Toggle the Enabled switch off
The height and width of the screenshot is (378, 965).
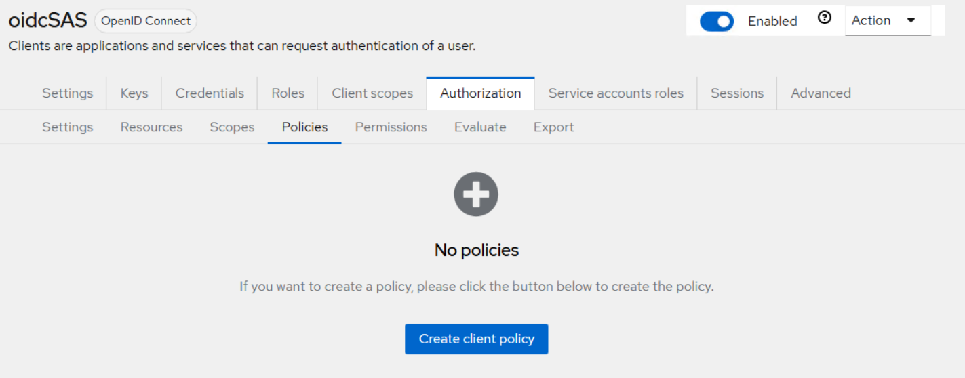(717, 21)
